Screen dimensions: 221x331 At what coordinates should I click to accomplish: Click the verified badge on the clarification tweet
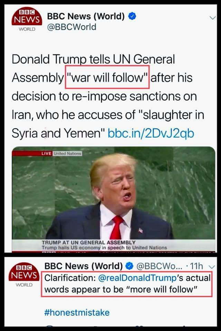tap(129, 266)
